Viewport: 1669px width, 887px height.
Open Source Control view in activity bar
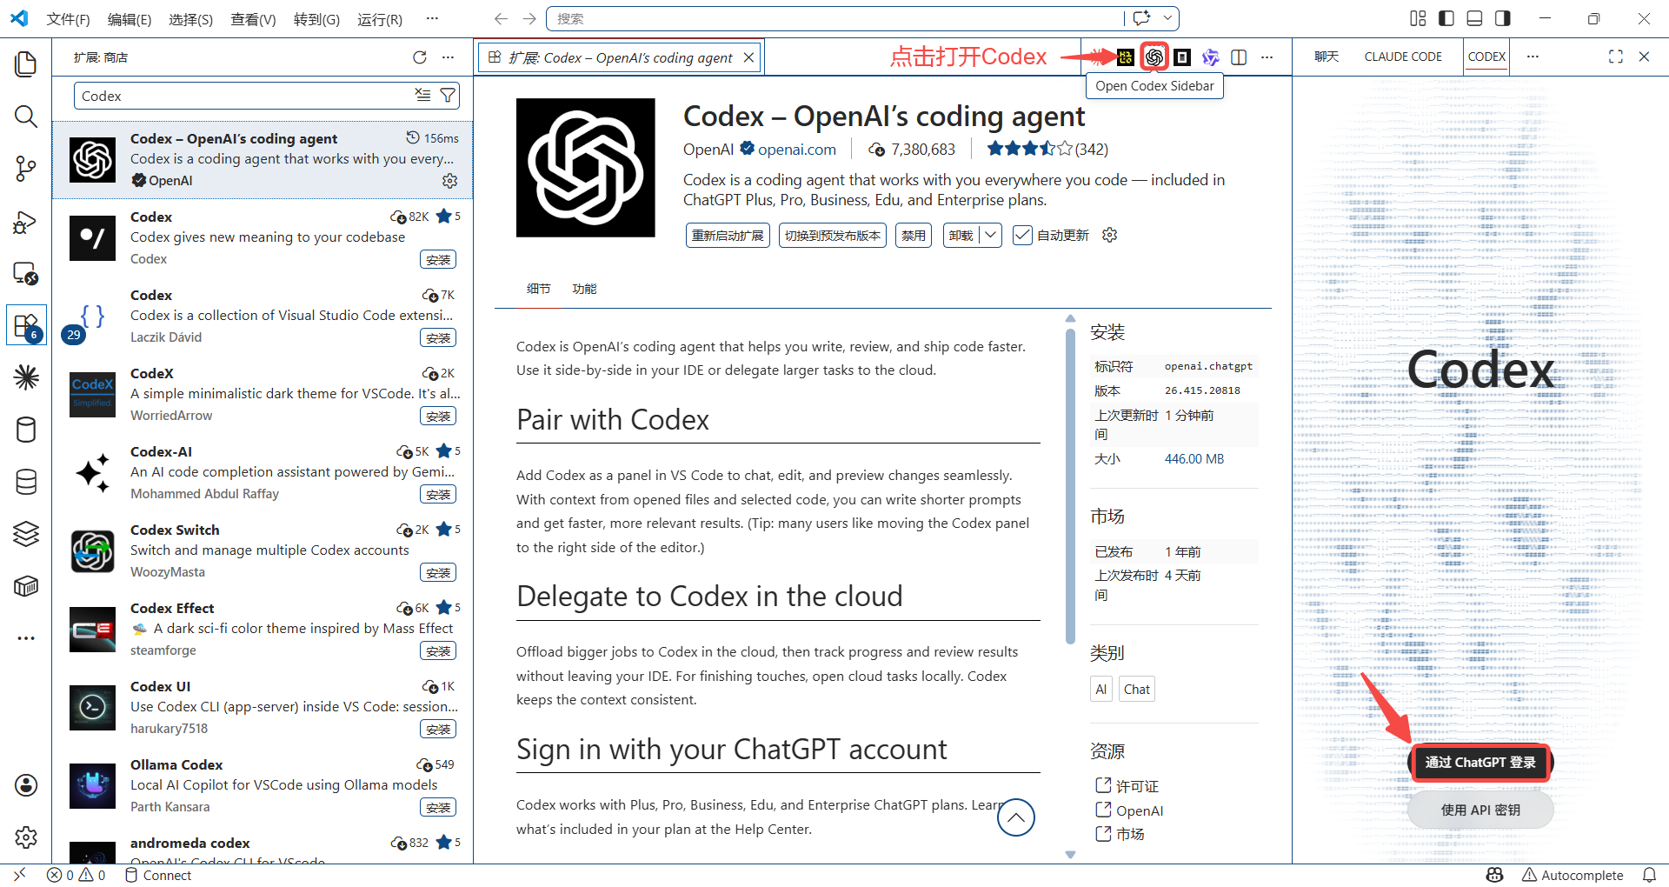(26, 169)
